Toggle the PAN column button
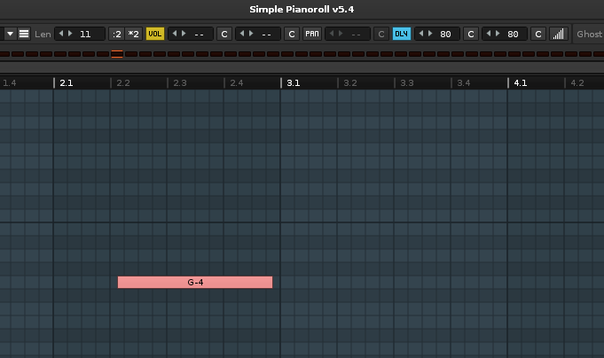Viewport: 604px width, 358px height. pos(312,34)
